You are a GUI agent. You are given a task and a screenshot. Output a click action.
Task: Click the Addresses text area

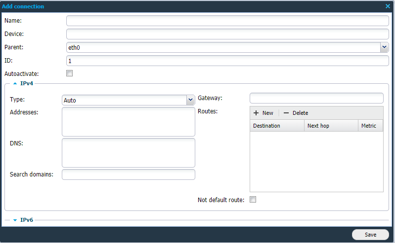(x=128, y=122)
